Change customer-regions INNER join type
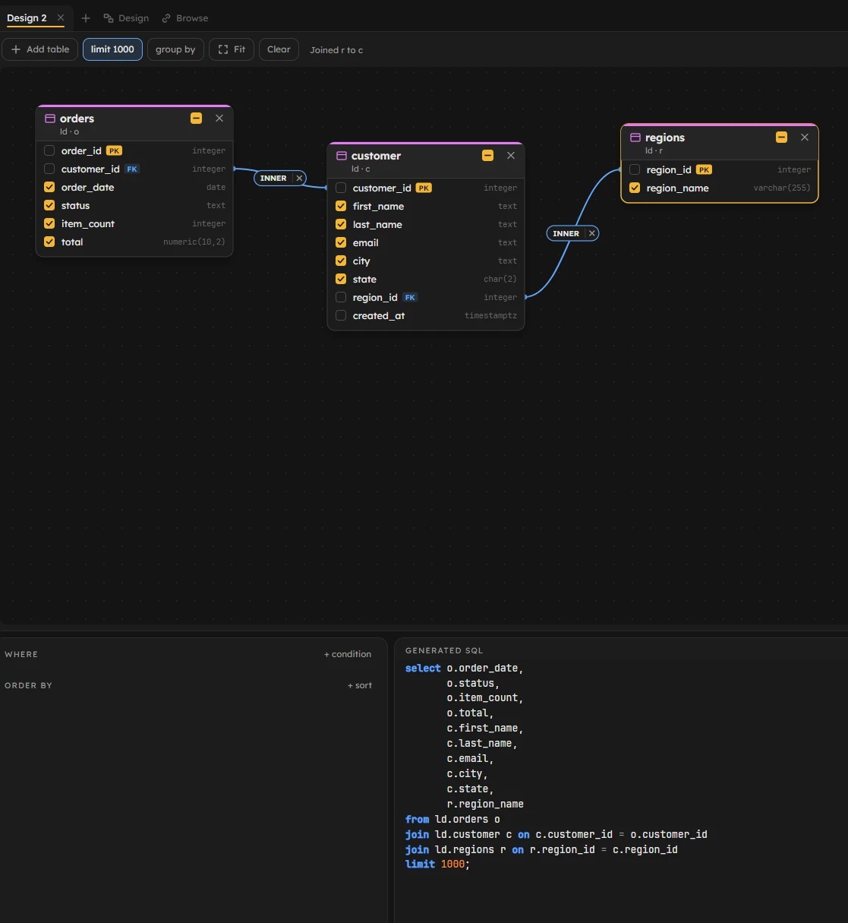Screen dimensions: 848x923 click(x=566, y=233)
